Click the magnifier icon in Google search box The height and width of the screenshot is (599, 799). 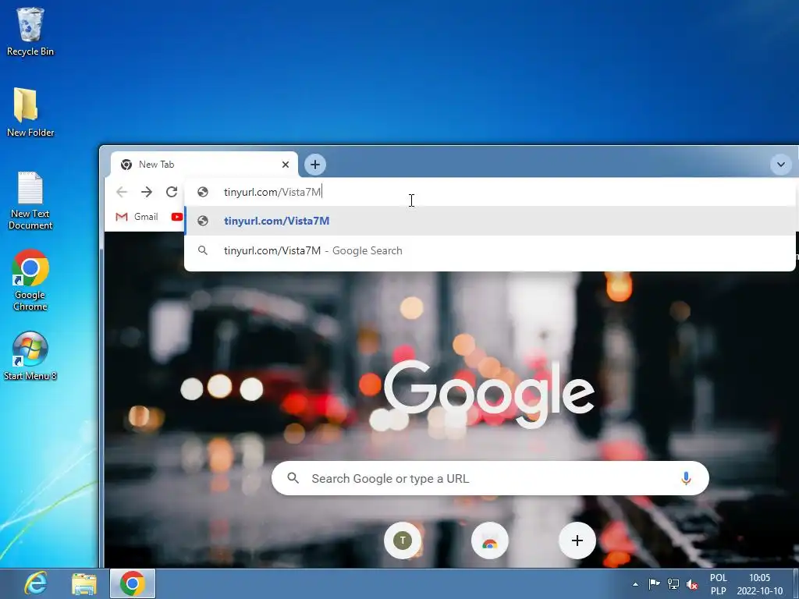tap(293, 478)
